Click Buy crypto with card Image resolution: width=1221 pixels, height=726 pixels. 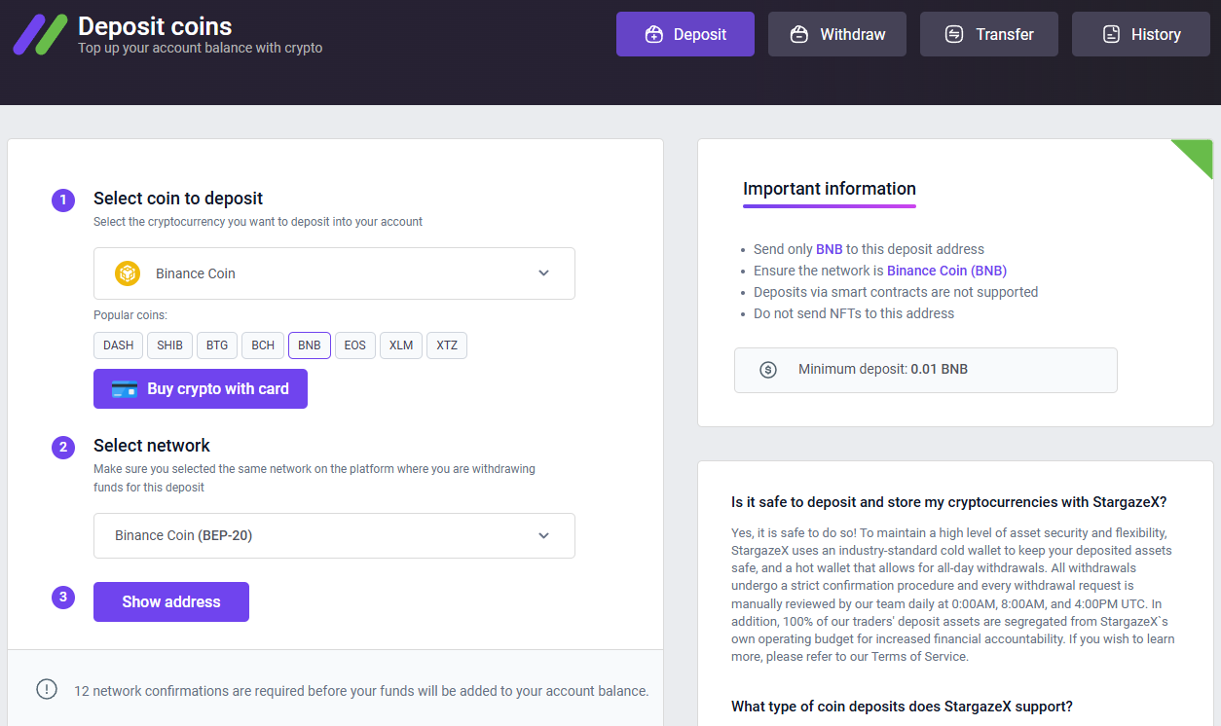click(201, 389)
